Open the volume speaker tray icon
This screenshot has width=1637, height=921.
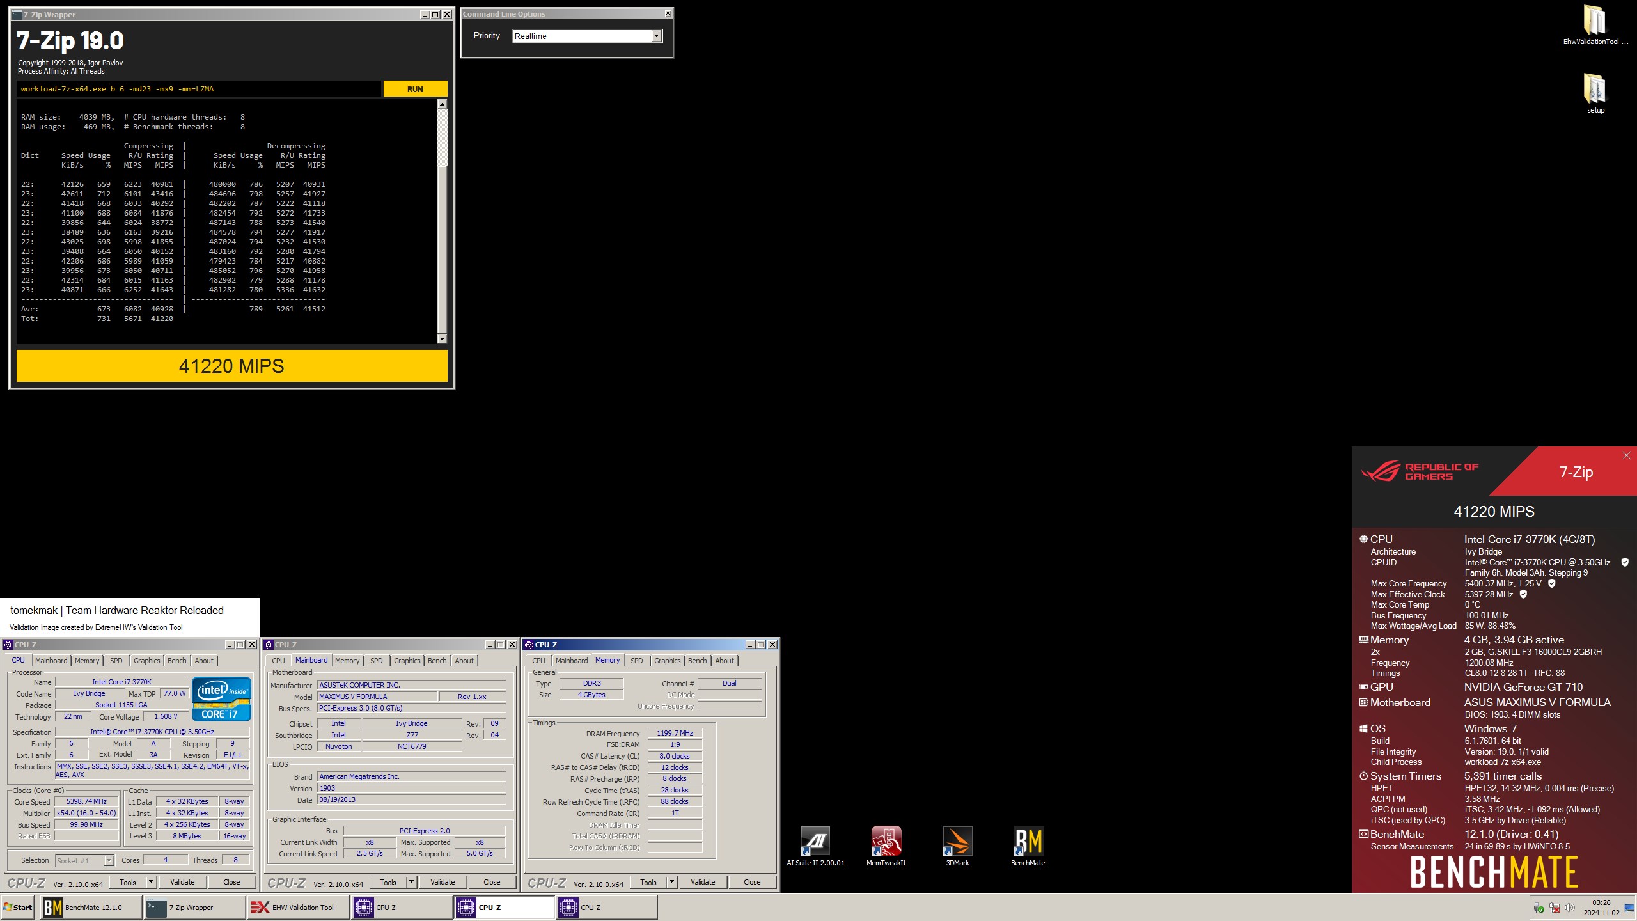[x=1569, y=908]
